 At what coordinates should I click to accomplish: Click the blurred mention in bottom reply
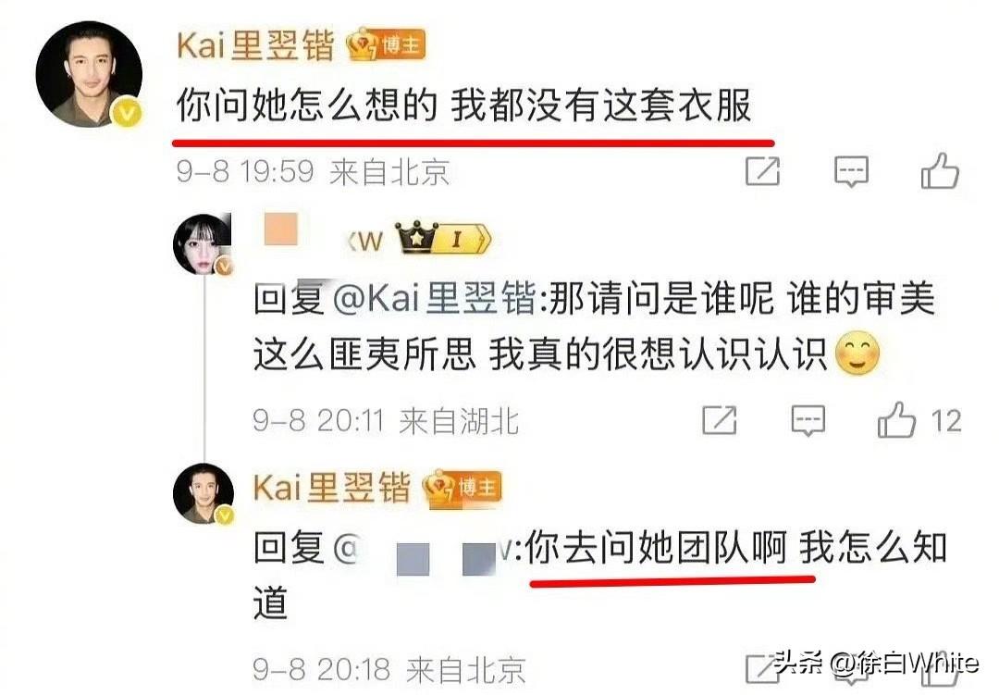pyautogui.click(x=425, y=550)
